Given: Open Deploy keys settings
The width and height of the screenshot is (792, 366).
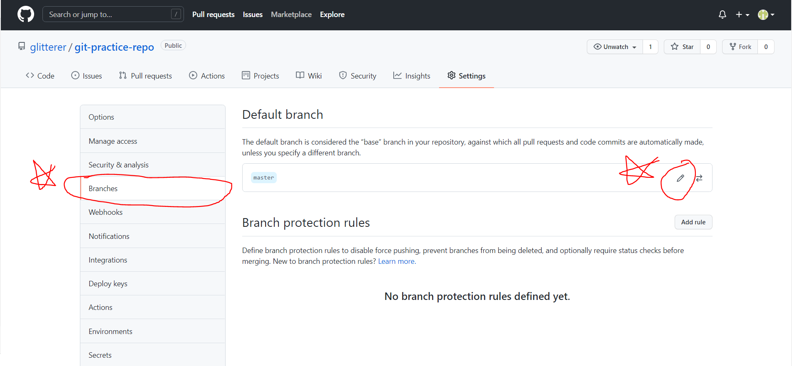Looking at the screenshot, I should pos(153,284).
